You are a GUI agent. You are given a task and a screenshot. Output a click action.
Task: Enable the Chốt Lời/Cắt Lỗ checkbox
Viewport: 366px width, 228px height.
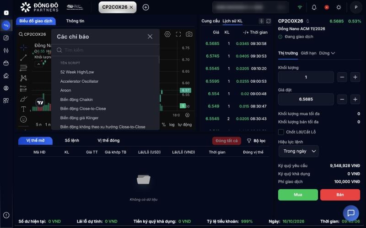281,132
